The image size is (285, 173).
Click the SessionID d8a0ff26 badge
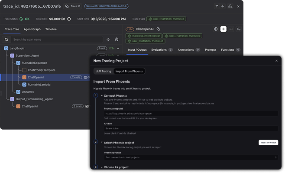point(106,6)
